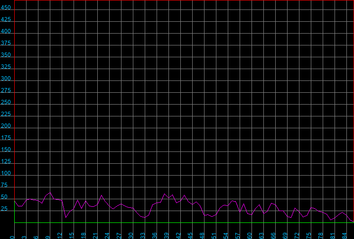Select the 24 horizontal axis label
The width and height of the screenshot is (354, 239).
pos(107,236)
